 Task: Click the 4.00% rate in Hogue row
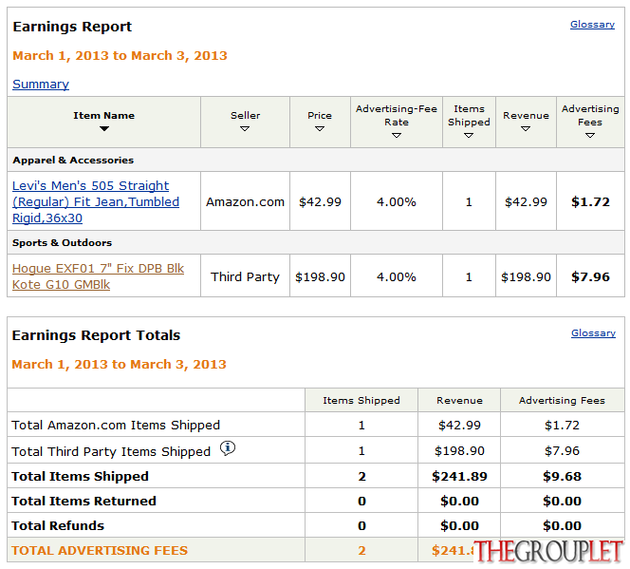click(x=397, y=277)
